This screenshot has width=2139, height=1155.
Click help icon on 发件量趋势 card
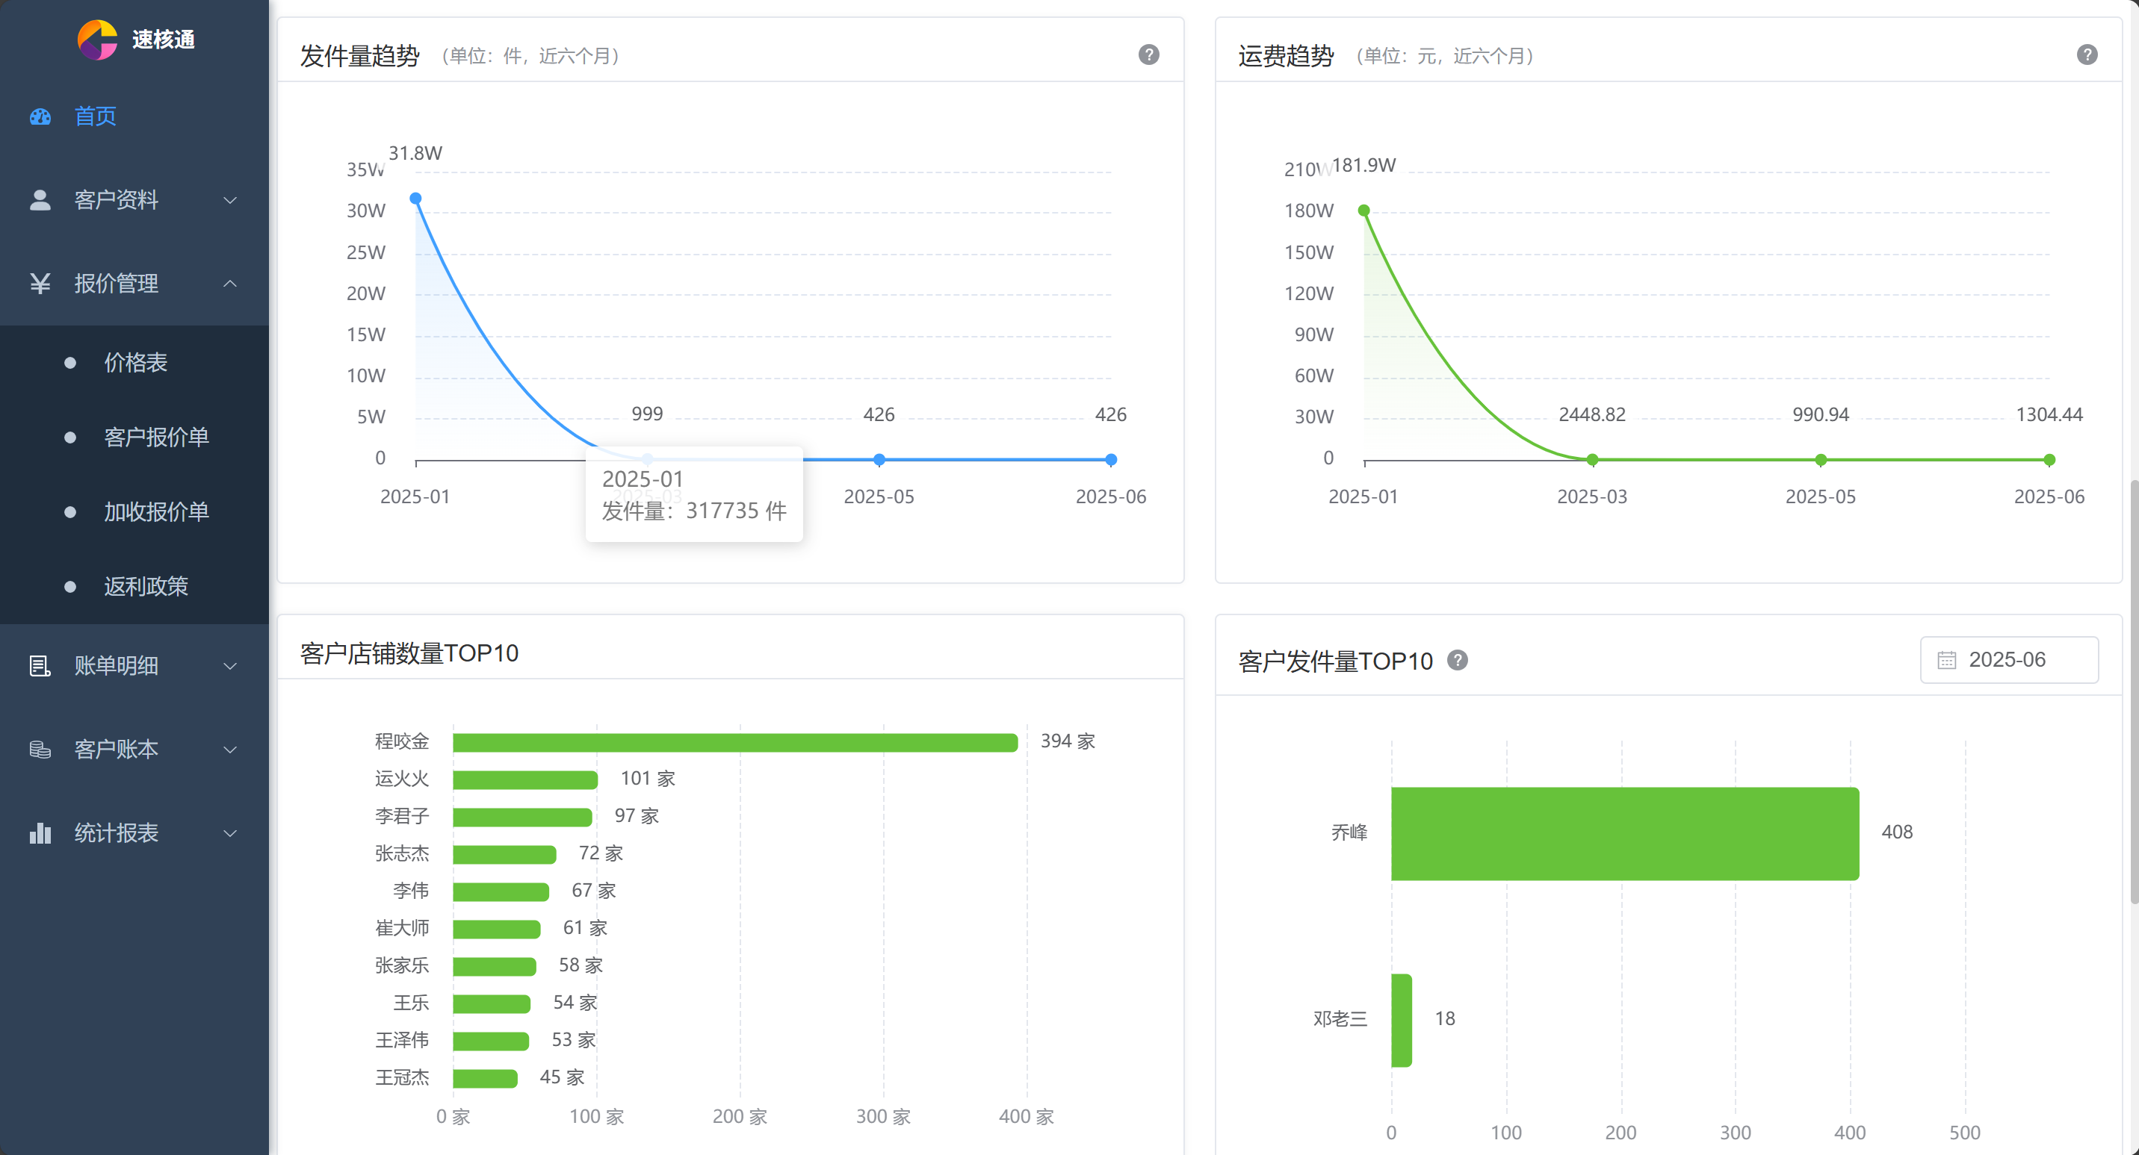1148,55
